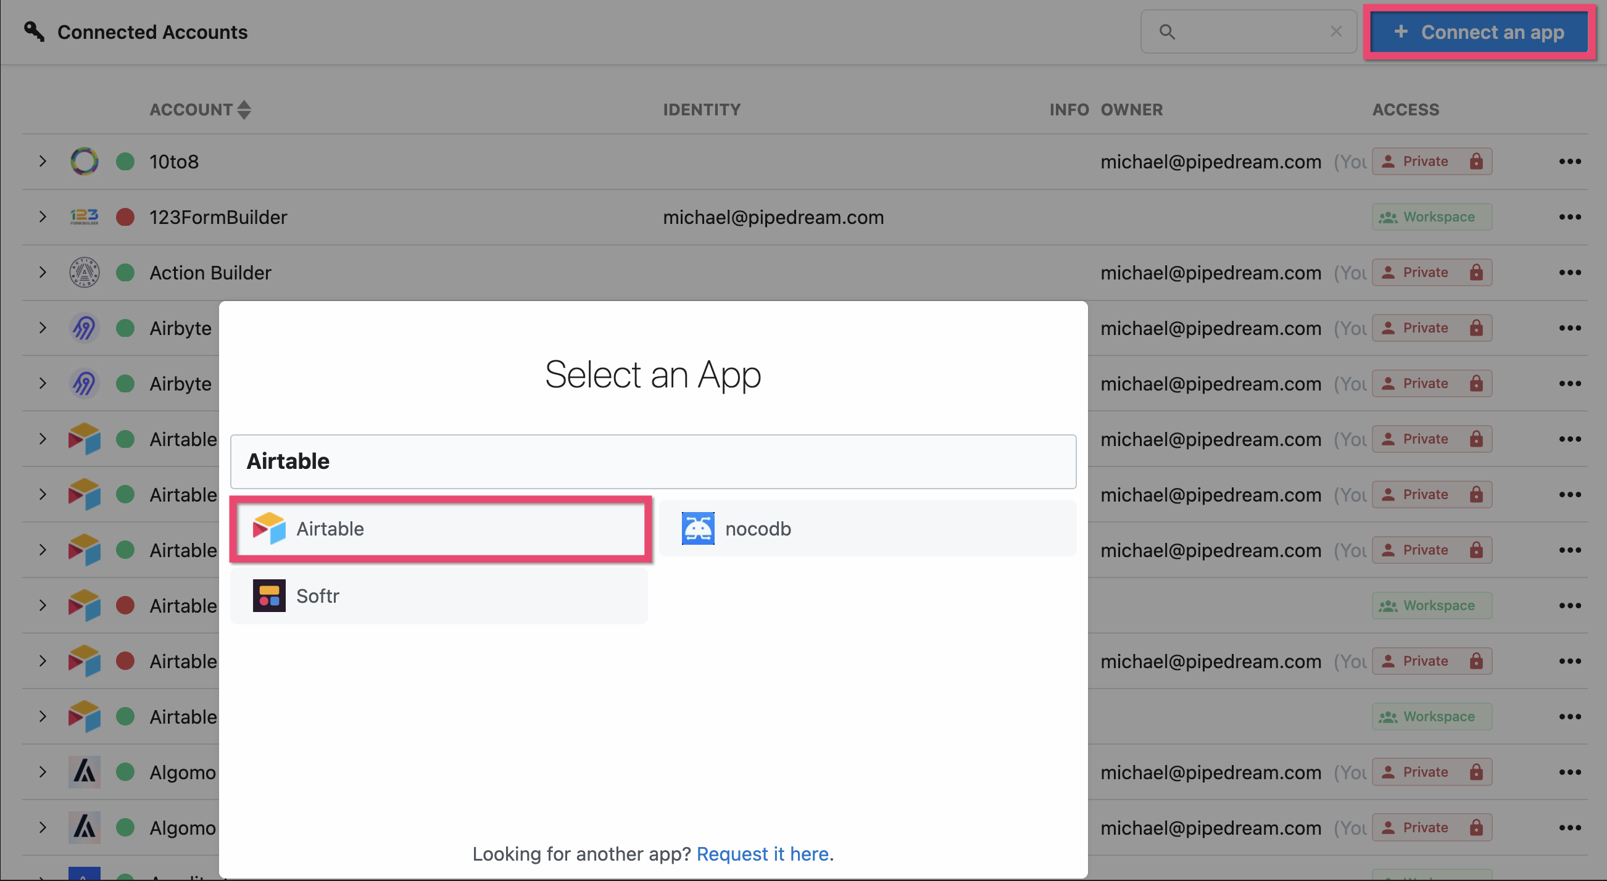Open the more options for first Airbyte row

click(1569, 328)
